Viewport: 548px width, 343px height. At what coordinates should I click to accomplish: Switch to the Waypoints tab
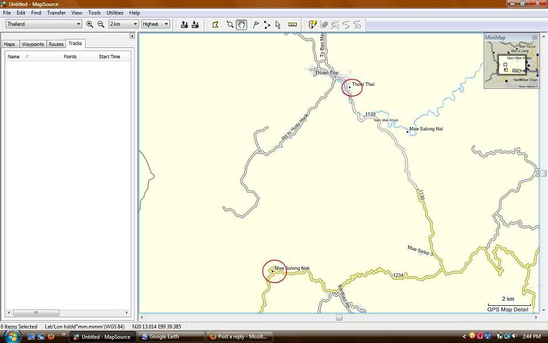pos(33,44)
